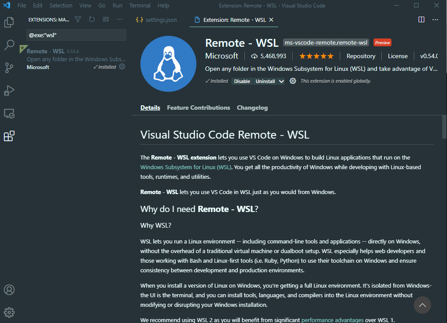
Task: Open the Accounts menu icon
Action: click(x=9, y=290)
